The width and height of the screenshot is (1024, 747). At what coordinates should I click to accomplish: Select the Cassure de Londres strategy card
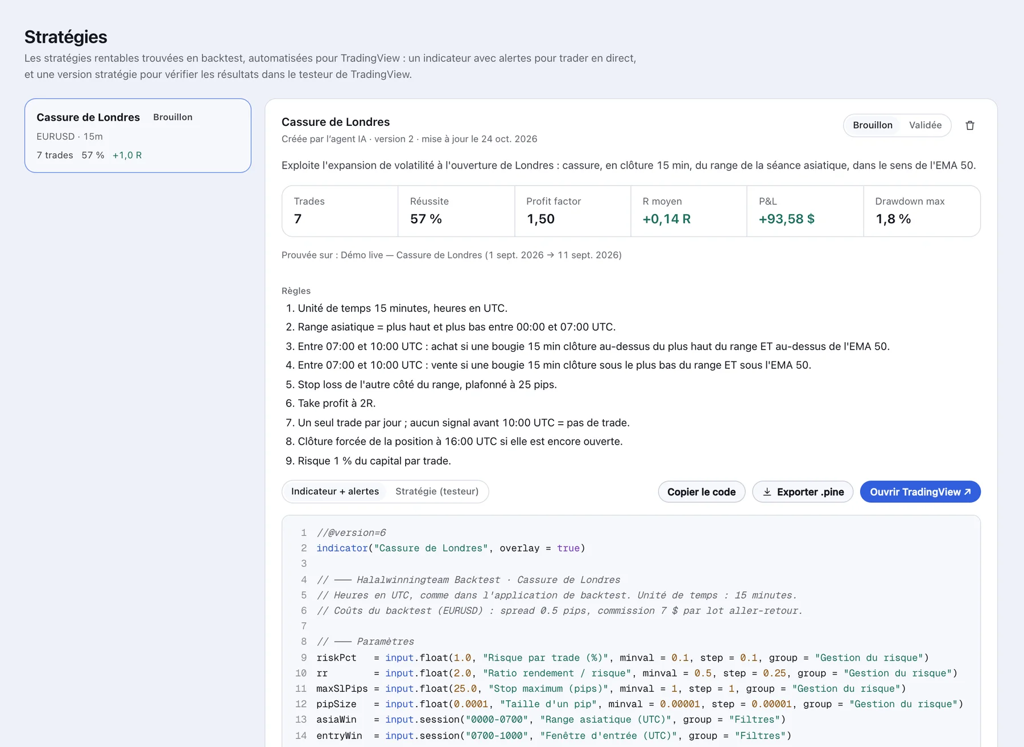point(138,136)
